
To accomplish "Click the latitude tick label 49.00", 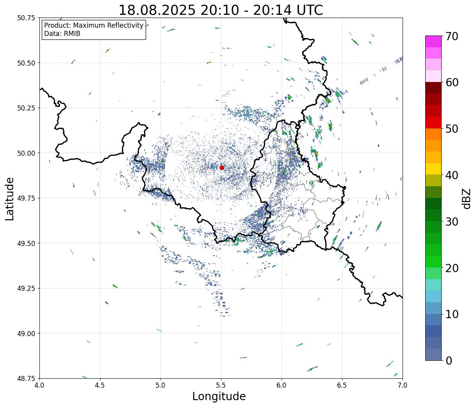I will coord(26,333).
